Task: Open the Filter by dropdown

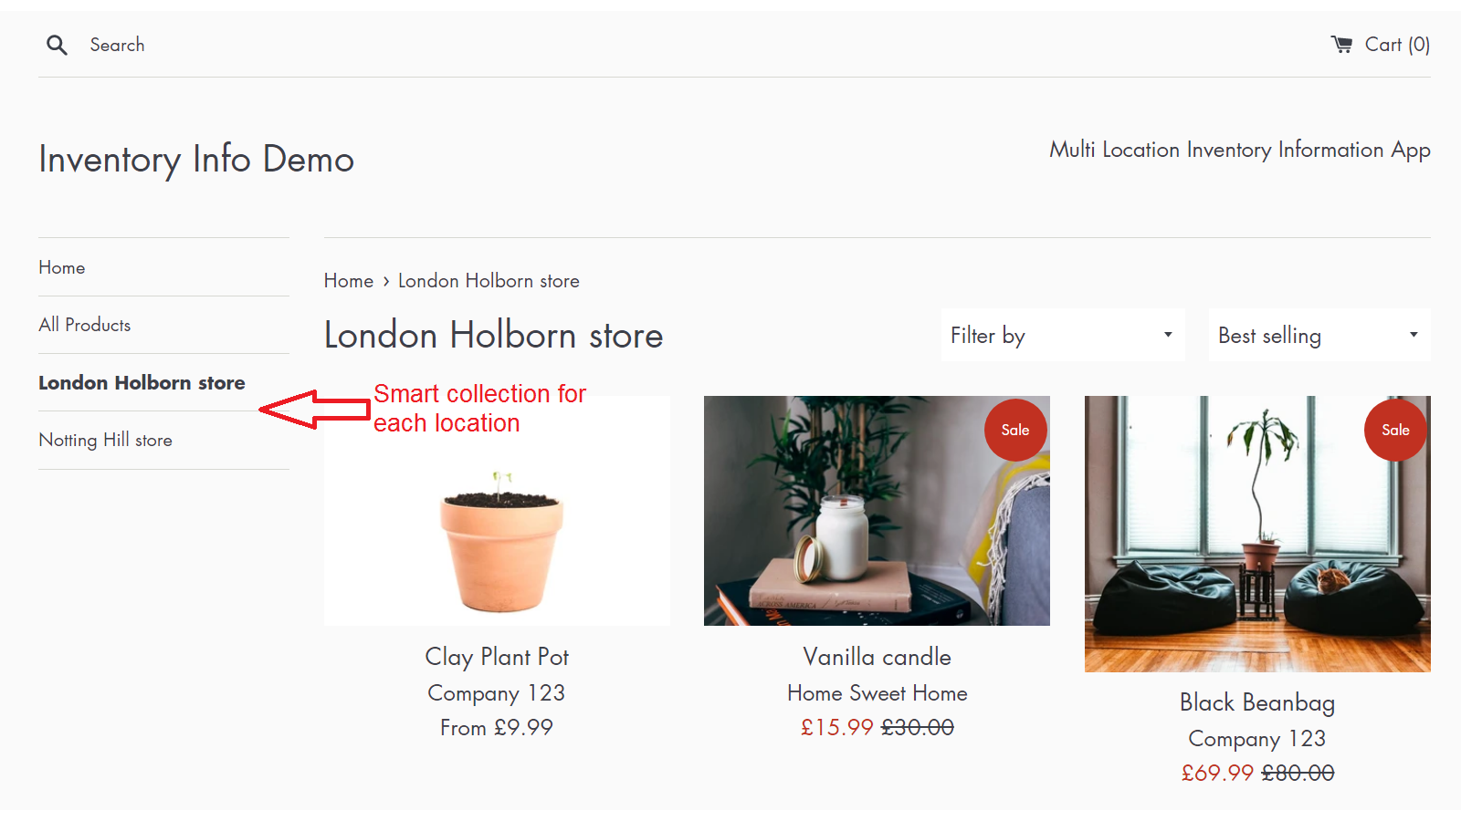Action: point(1062,335)
